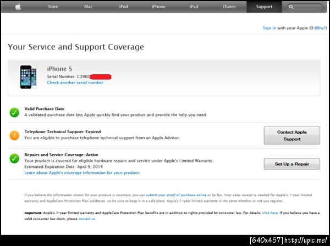The image size is (330, 246).
Task: Click the orange warning icon for Telephone Support
Action: tap(14, 135)
